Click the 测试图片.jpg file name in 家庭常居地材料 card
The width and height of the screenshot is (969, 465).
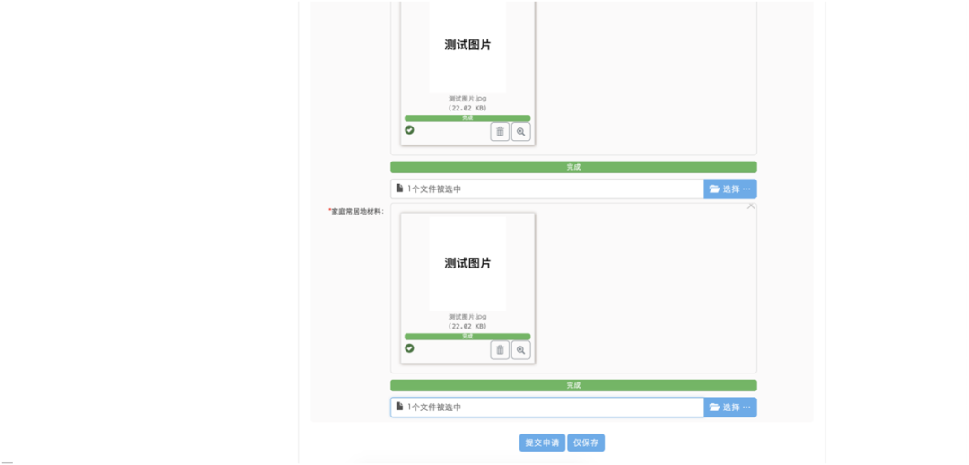click(467, 317)
